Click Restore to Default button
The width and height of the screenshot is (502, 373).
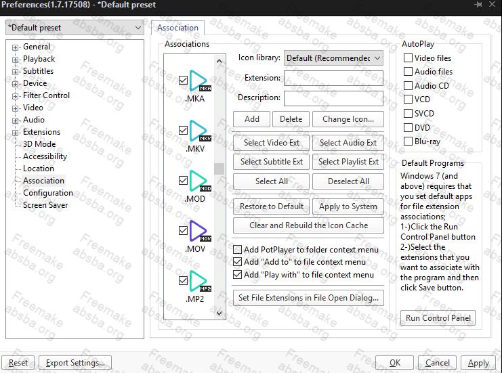pos(271,206)
